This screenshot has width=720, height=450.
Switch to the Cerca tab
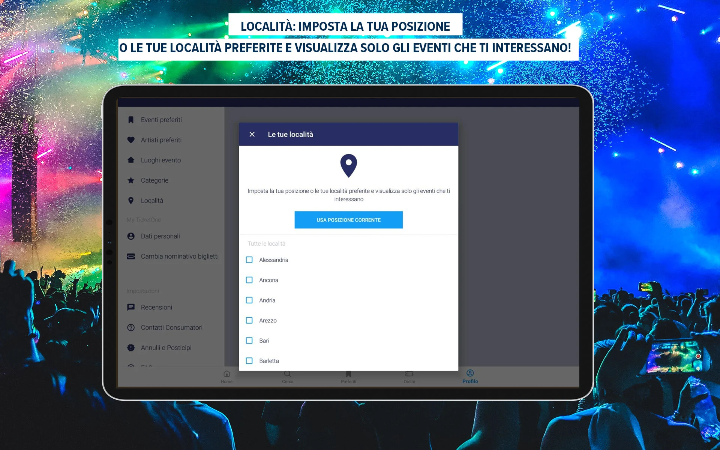coord(288,377)
